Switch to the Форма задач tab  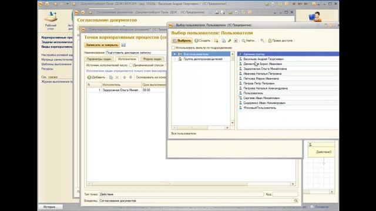(x=152, y=59)
